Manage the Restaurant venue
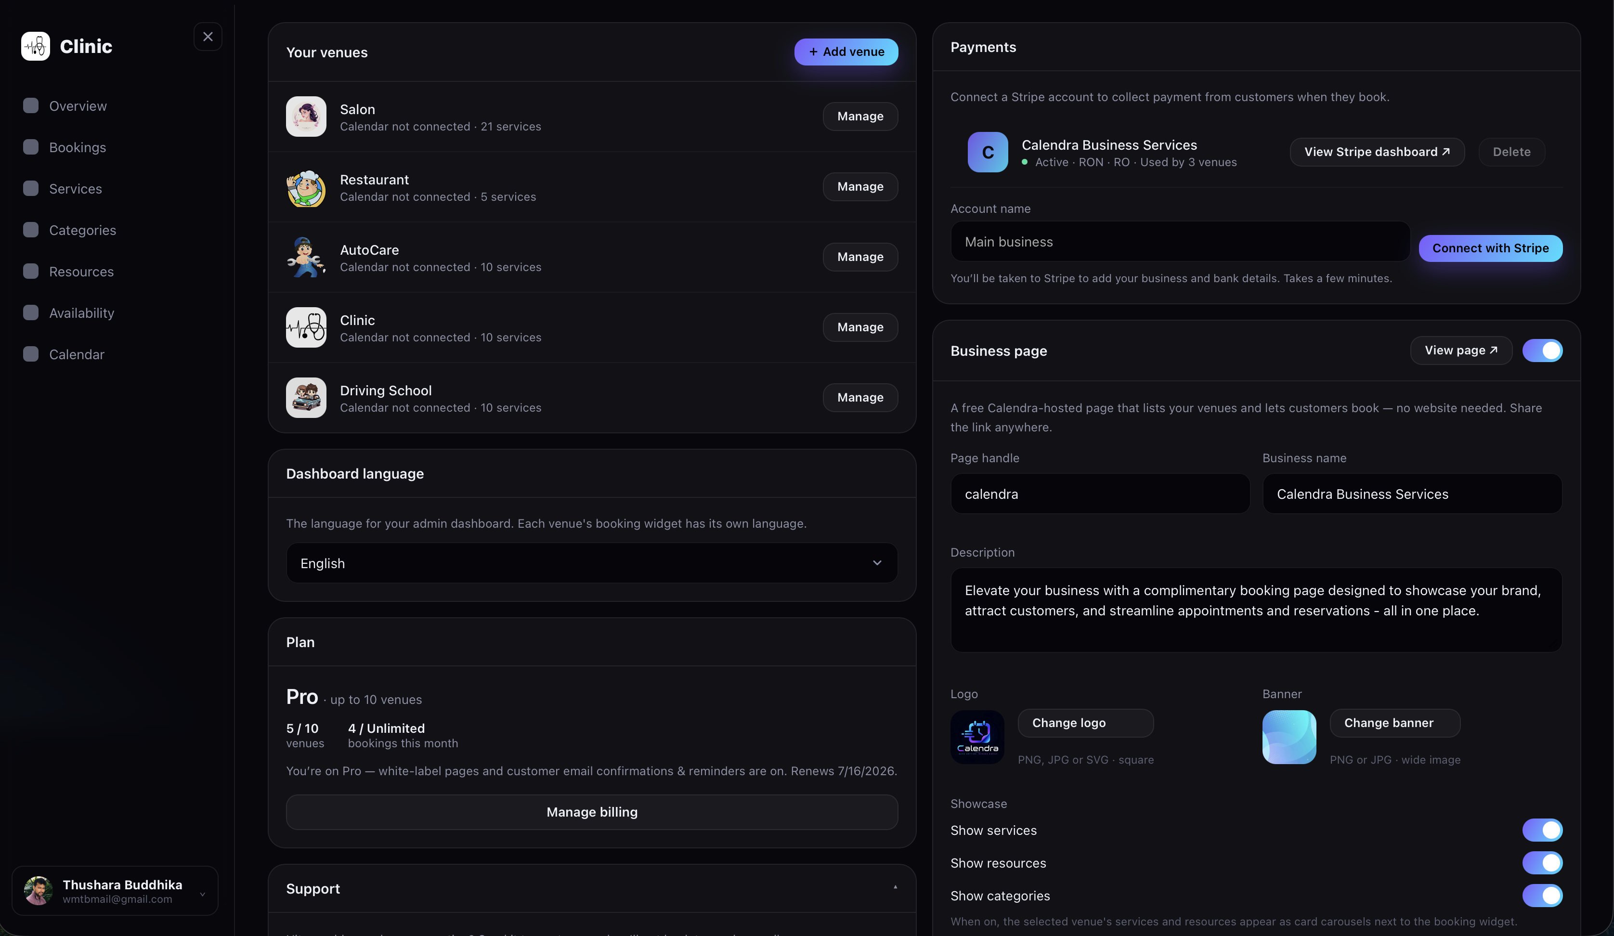 tap(860, 187)
